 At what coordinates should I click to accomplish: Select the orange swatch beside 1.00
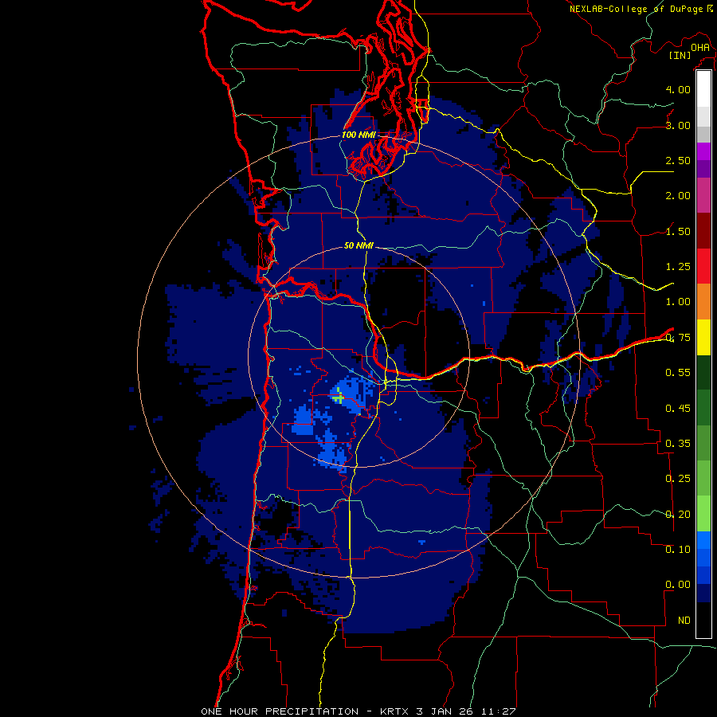tap(703, 302)
